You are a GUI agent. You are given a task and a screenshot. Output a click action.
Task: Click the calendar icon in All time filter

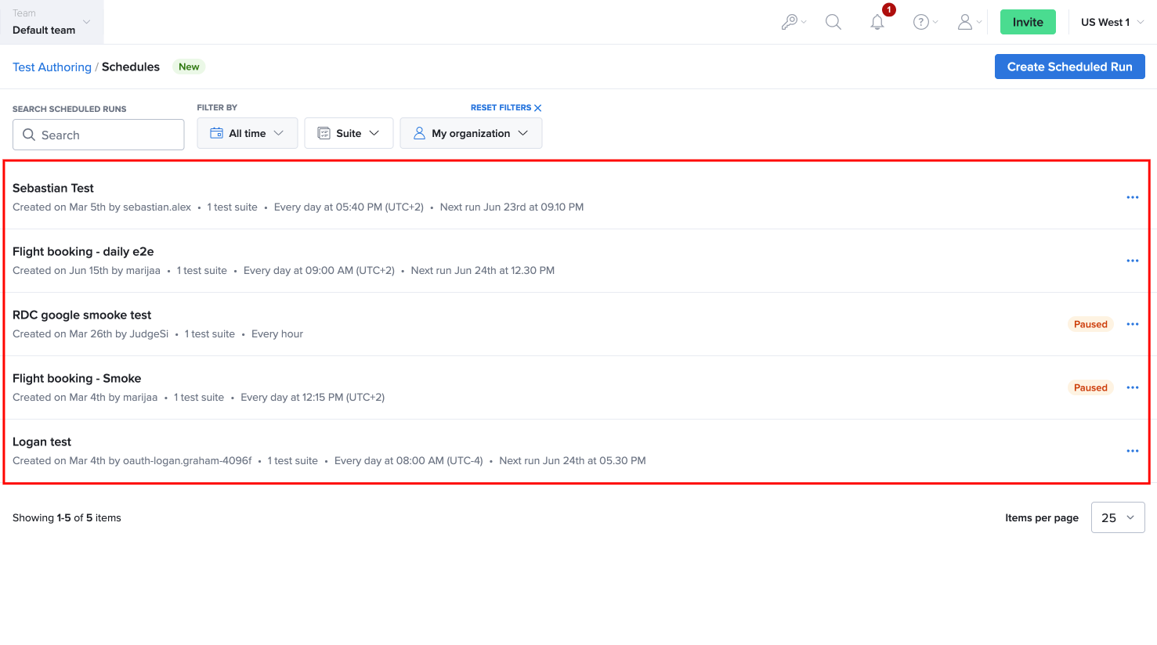[217, 133]
